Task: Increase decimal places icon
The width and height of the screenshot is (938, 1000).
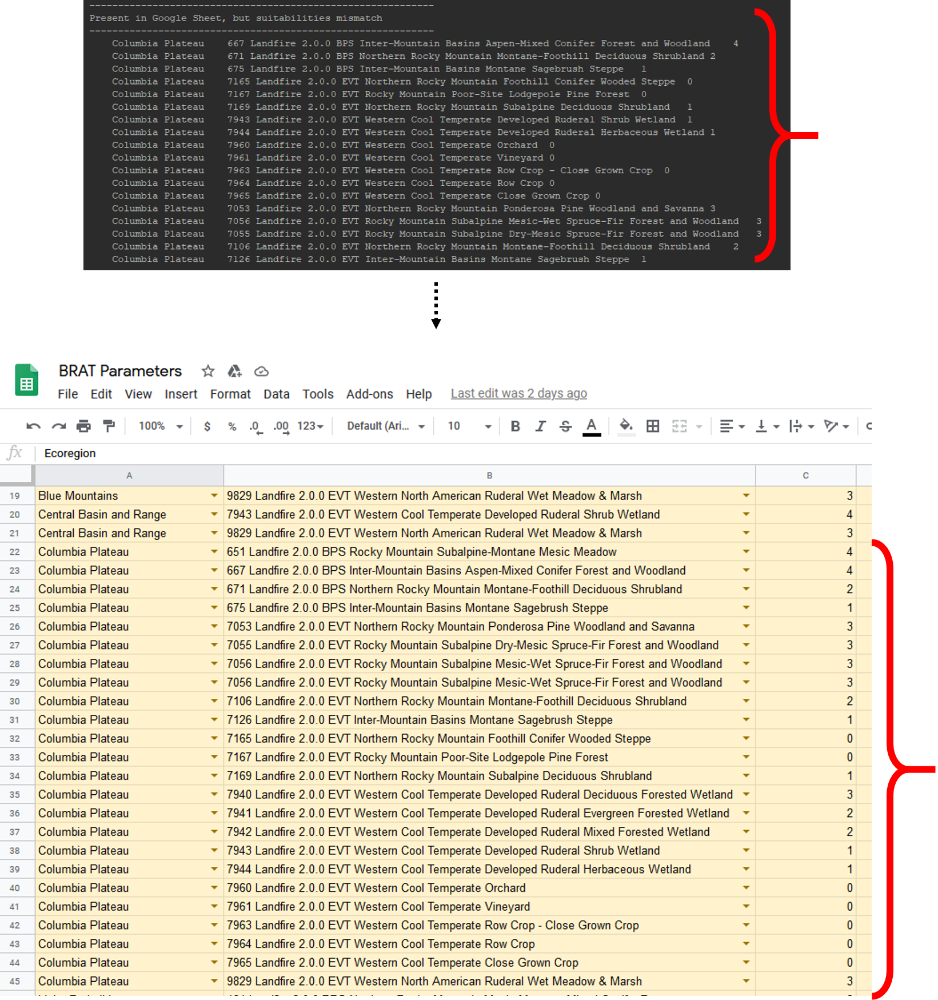Action: click(x=281, y=426)
